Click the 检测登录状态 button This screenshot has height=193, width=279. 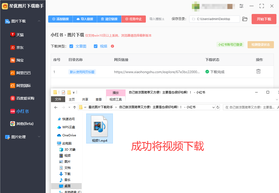[x=261, y=45]
